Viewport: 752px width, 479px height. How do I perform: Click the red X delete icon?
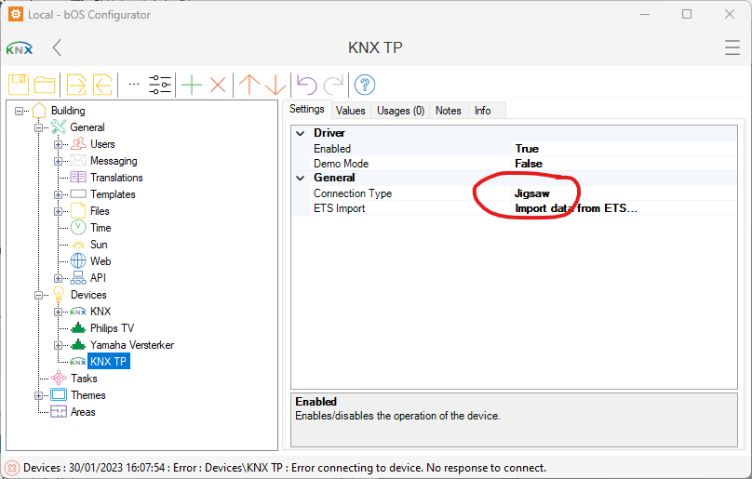click(218, 85)
